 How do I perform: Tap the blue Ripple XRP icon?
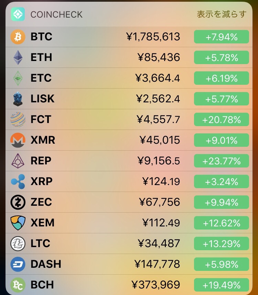(18, 182)
